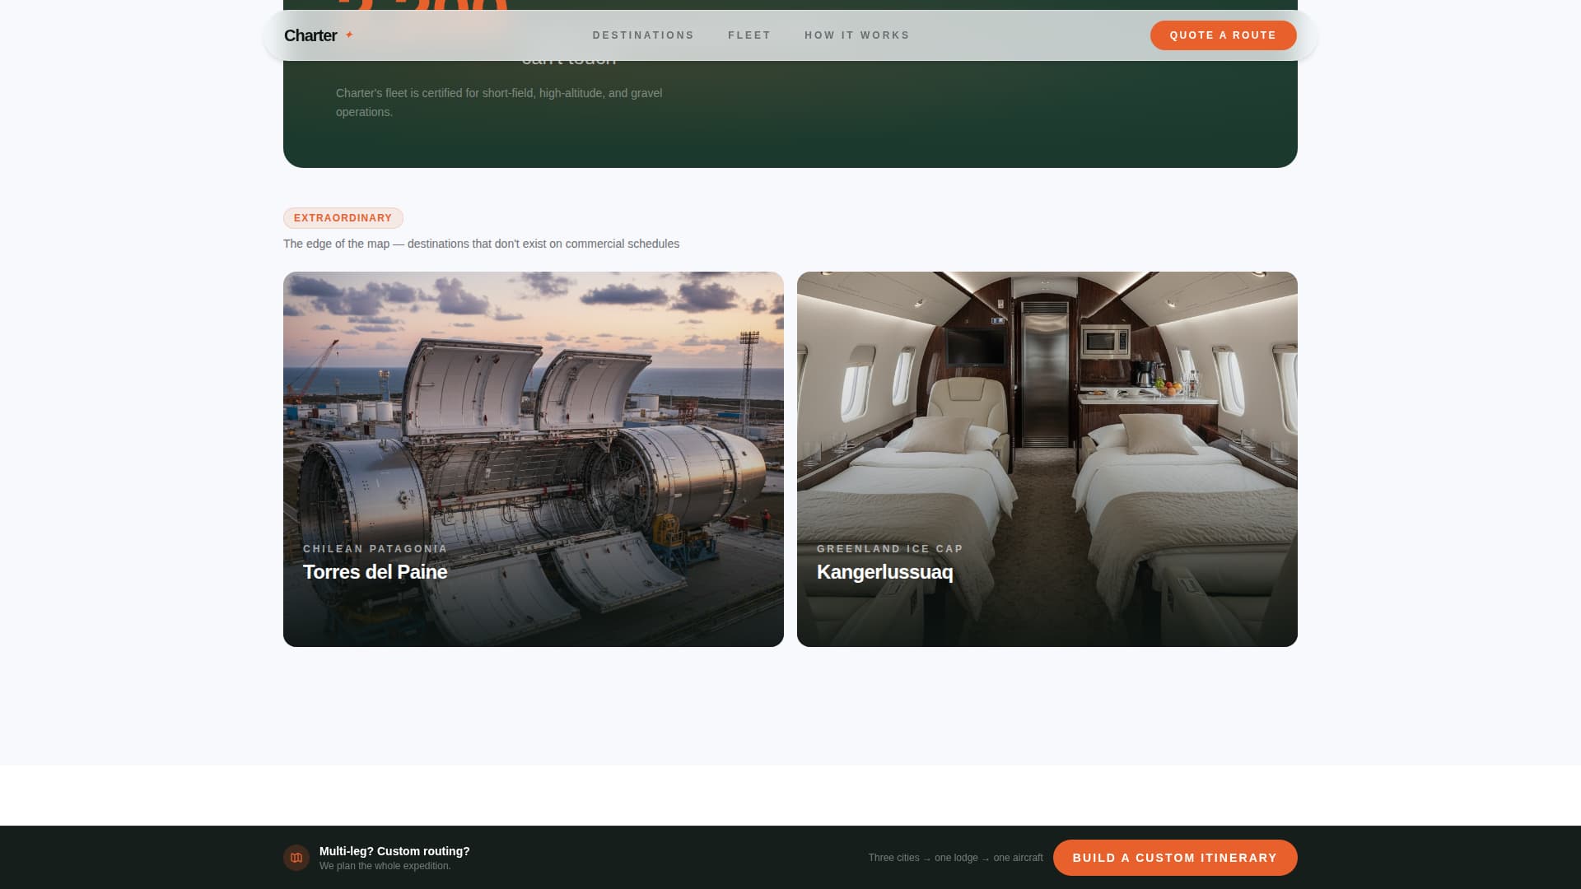The width and height of the screenshot is (1581, 889).
Task: Open the Destinations nav item
Action: pyautogui.click(x=643, y=35)
